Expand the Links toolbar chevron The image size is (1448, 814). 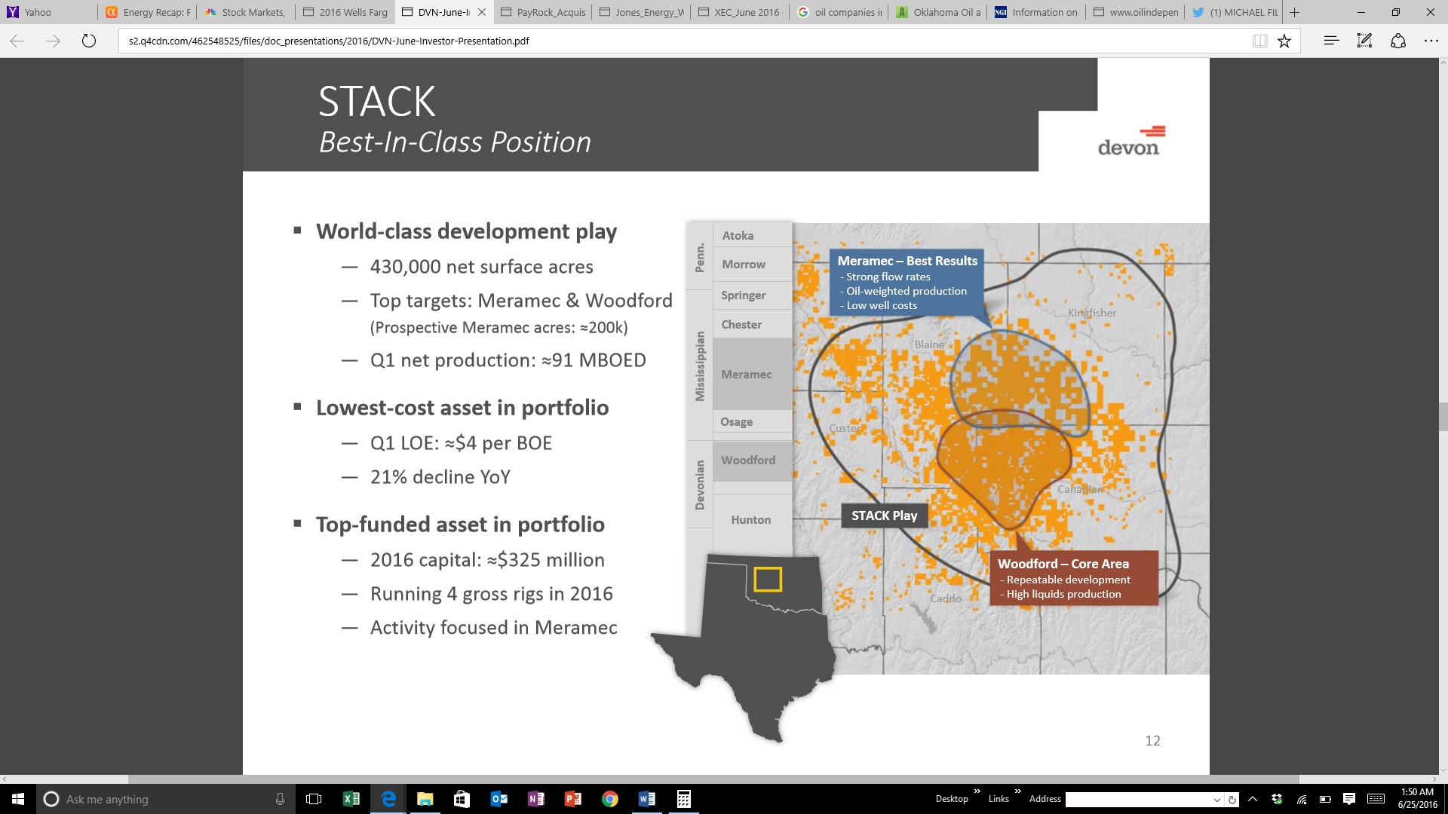point(1017,791)
